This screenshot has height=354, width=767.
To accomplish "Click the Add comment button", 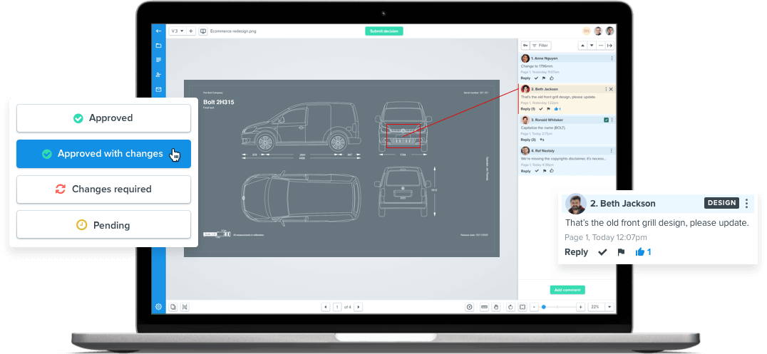I will coord(567,290).
